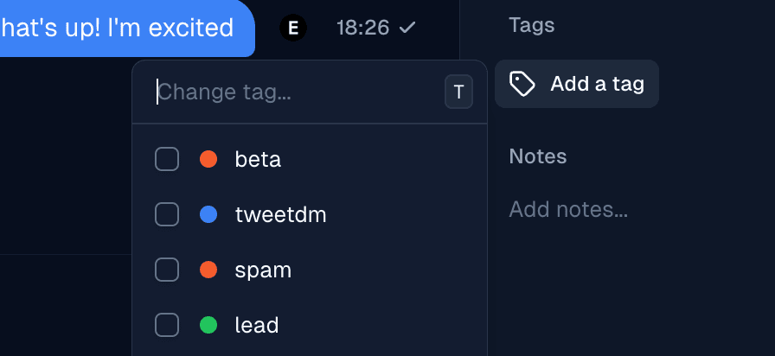Click the green color dot for lead

[x=208, y=325]
